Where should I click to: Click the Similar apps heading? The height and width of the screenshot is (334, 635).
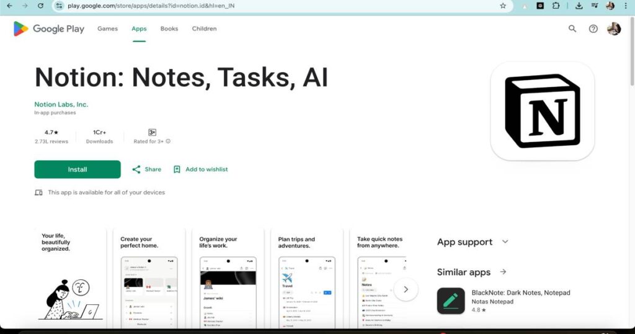(x=464, y=272)
